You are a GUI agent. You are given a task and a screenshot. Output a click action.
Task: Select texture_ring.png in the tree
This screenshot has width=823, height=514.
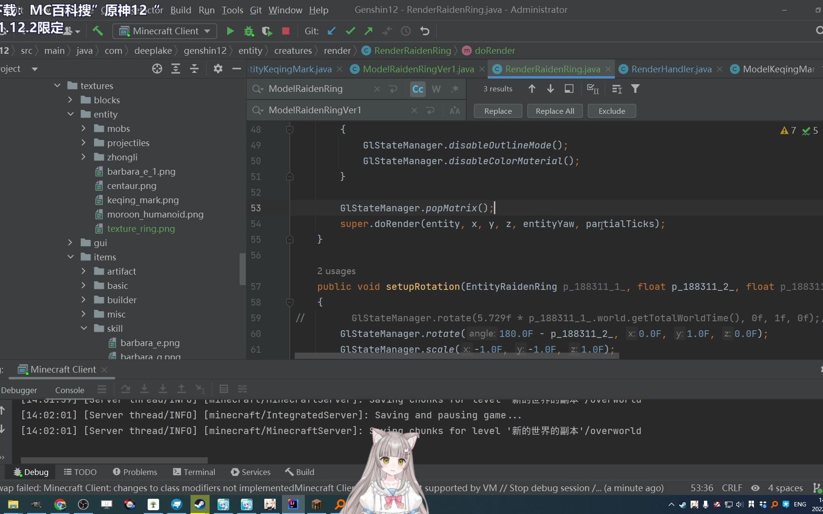(141, 228)
